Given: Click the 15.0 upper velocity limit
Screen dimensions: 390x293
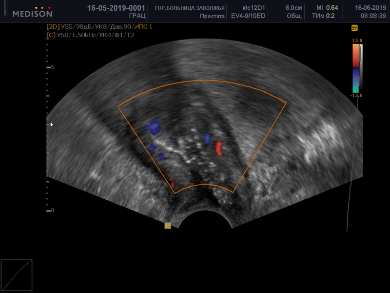Looking at the screenshot, I should coord(357,41).
